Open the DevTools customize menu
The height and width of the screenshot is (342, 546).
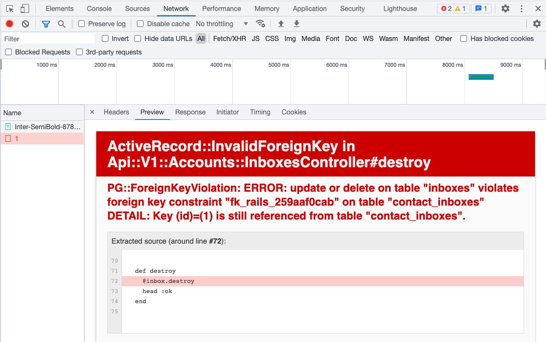click(x=522, y=8)
